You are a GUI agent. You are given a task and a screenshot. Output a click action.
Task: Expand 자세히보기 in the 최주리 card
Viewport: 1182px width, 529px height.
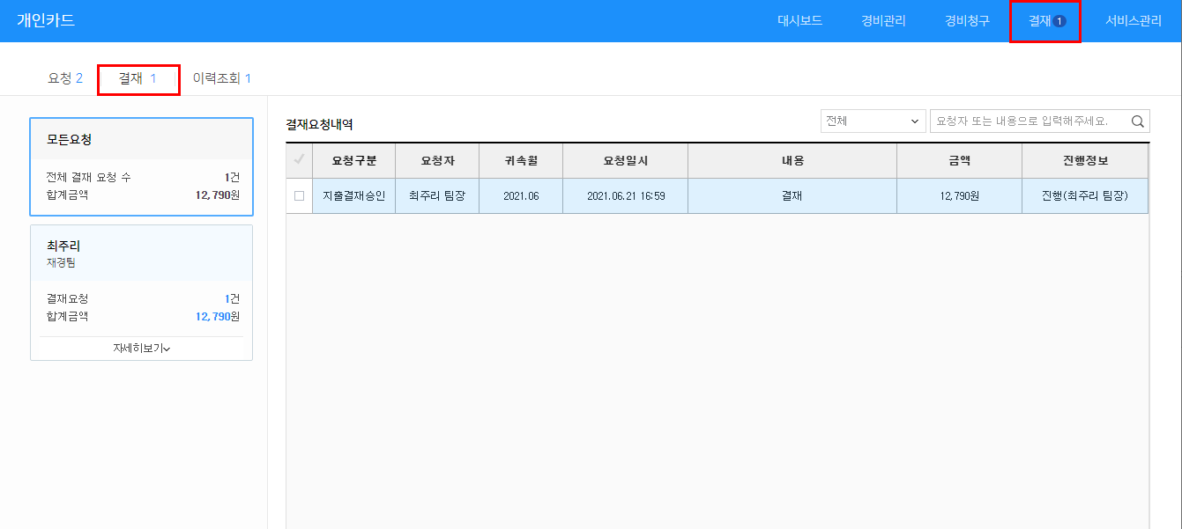pyautogui.click(x=141, y=349)
